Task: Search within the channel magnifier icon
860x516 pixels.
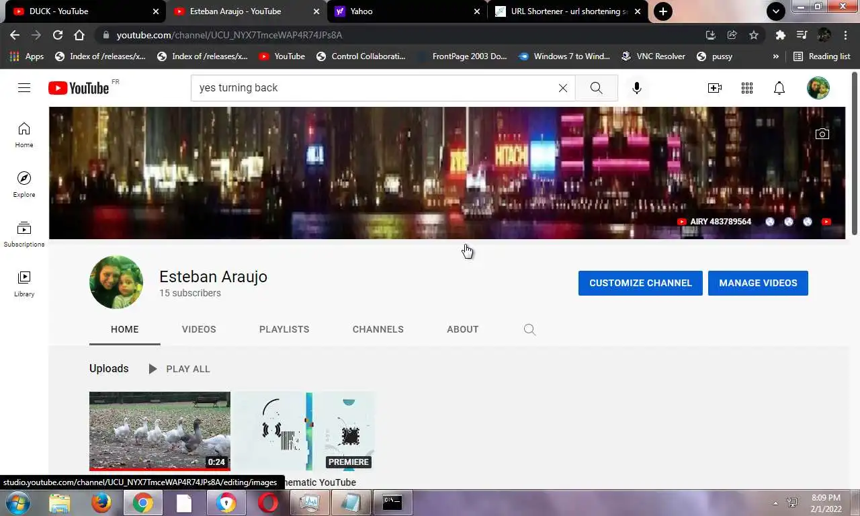Action: click(x=529, y=329)
